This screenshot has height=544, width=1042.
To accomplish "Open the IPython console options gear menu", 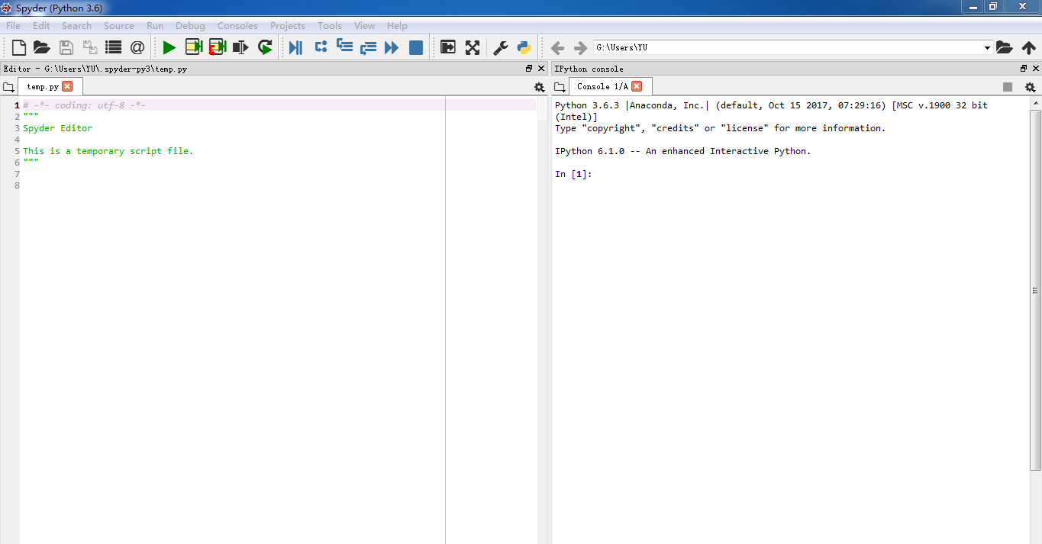I will 1030,87.
